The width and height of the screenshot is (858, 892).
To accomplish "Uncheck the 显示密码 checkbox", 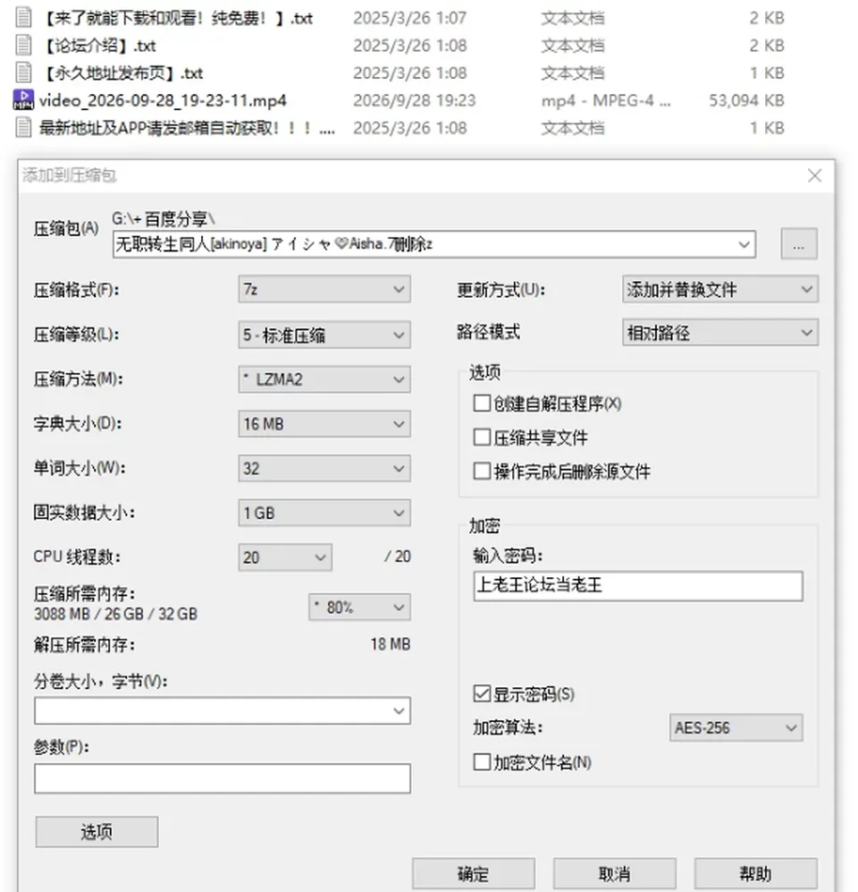I will [482, 694].
